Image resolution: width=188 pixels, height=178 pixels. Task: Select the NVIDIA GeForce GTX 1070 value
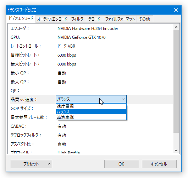click(82, 37)
